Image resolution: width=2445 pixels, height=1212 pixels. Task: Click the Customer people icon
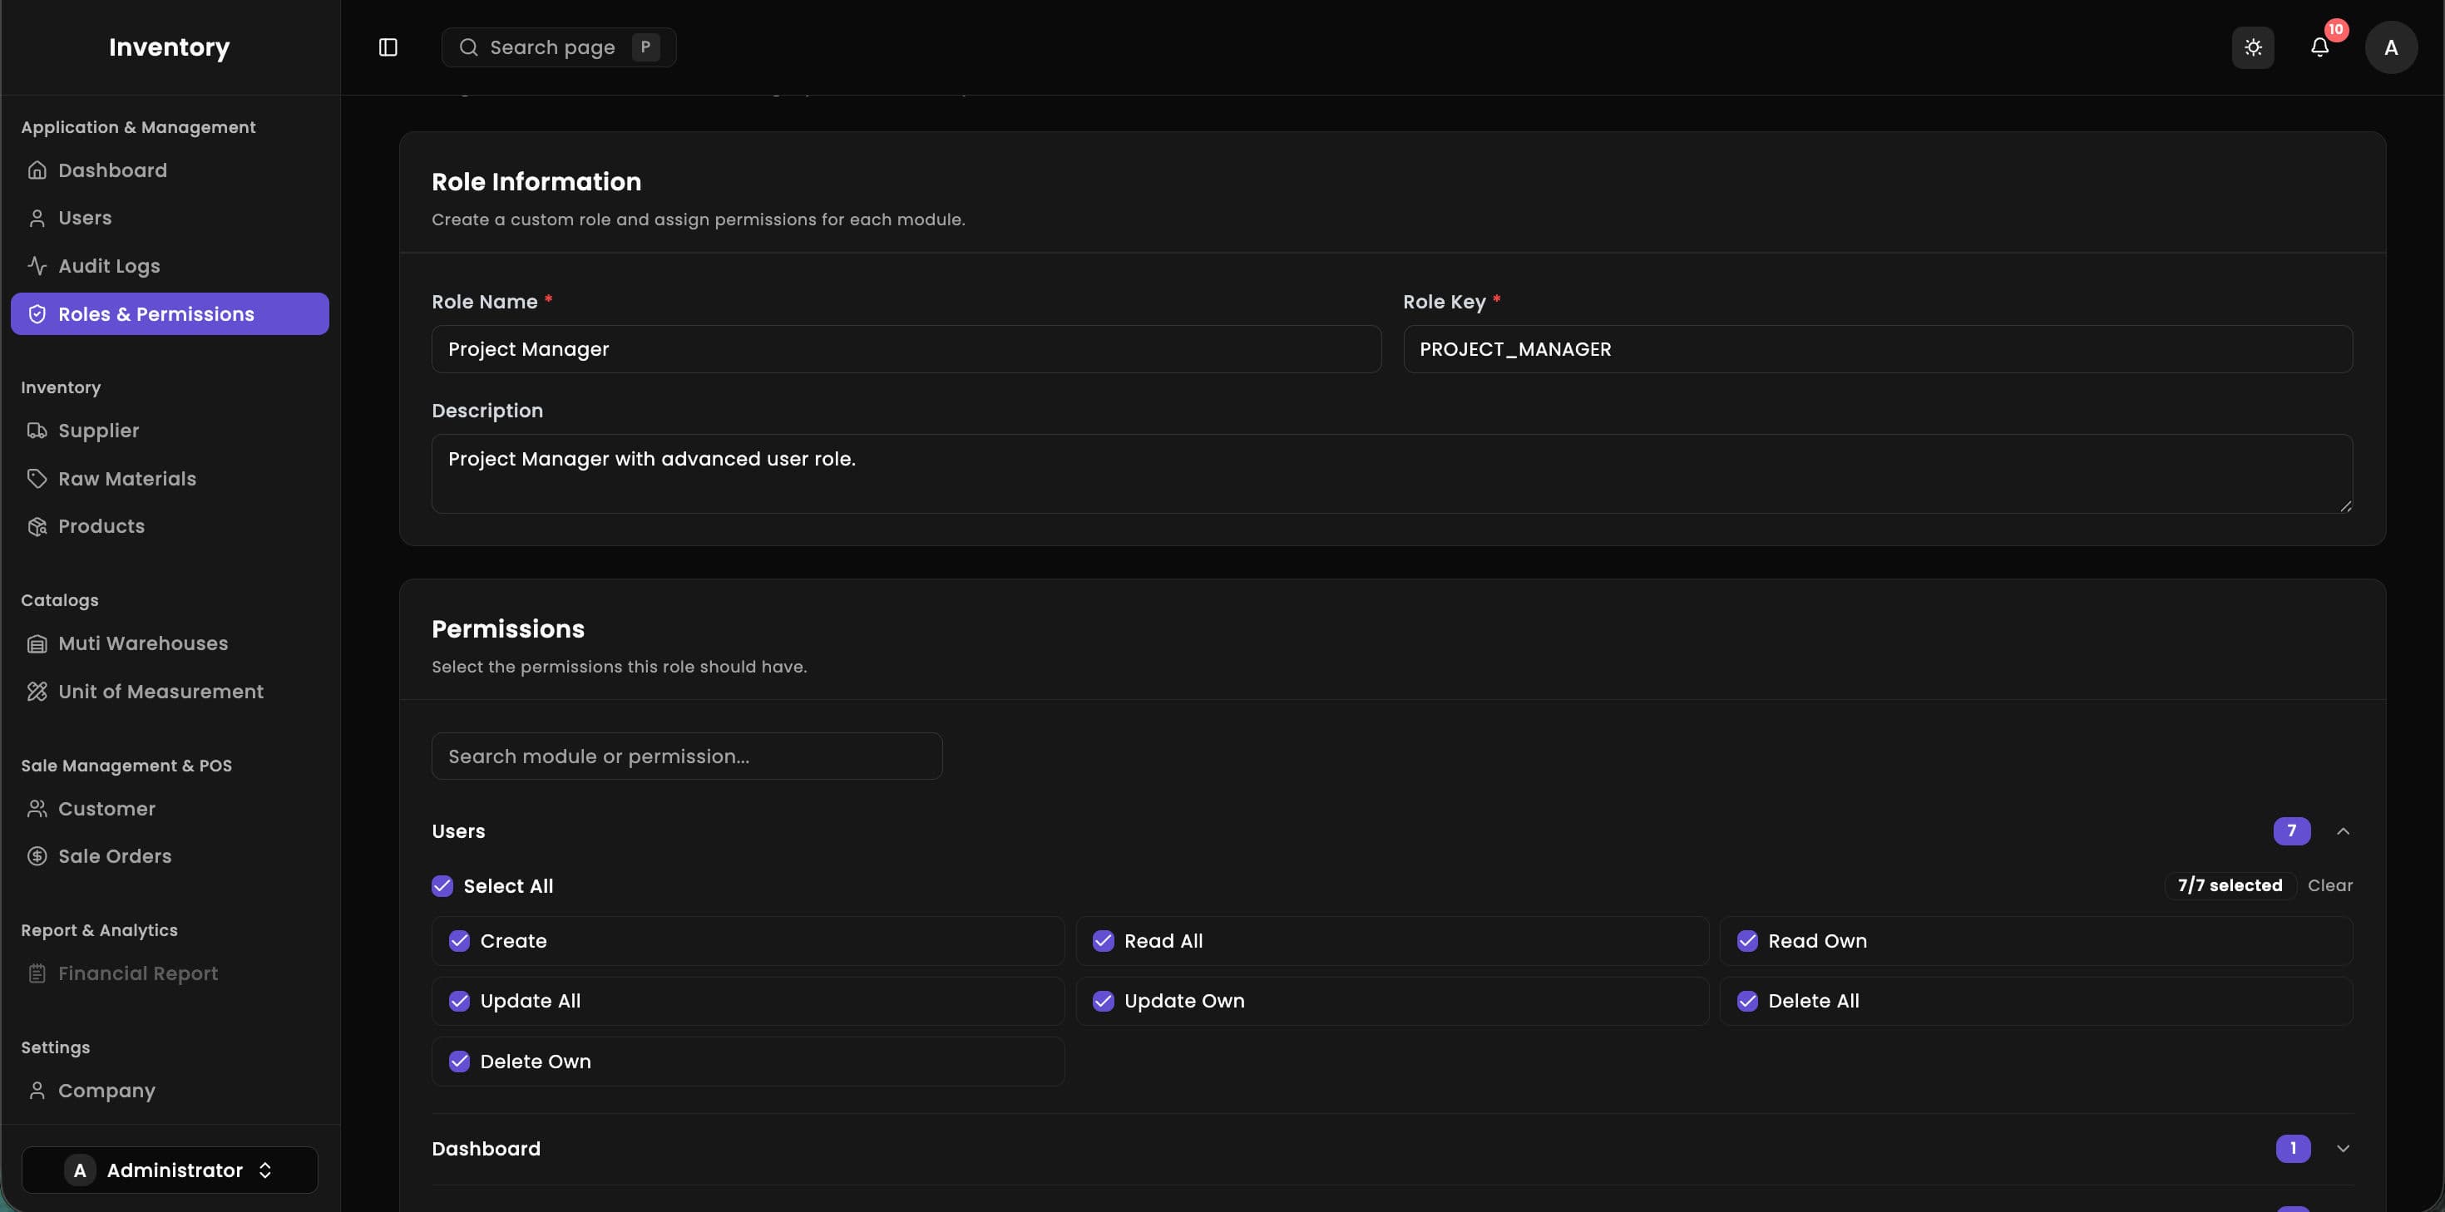37,809
